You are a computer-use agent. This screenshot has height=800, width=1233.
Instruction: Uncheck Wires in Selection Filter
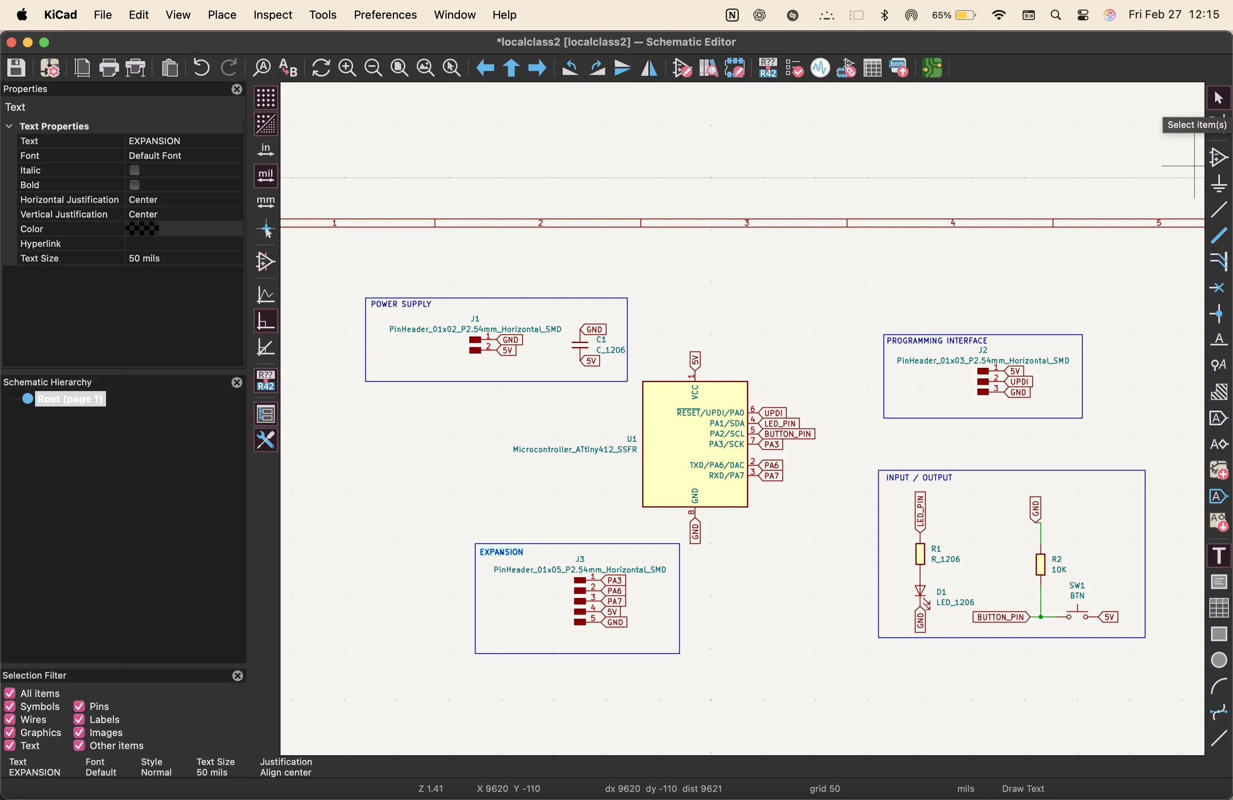coord(10,719)
